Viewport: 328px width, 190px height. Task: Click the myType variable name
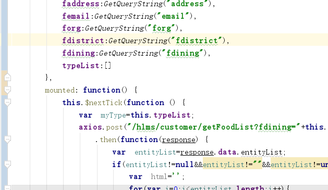(x=113, y=115)
